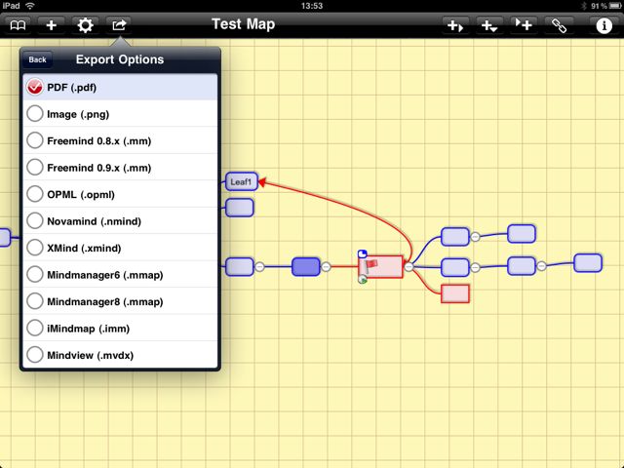Screen dimensions: 624x468
Task: Select the empty node below Leaf1
Action: click(240, 208)
